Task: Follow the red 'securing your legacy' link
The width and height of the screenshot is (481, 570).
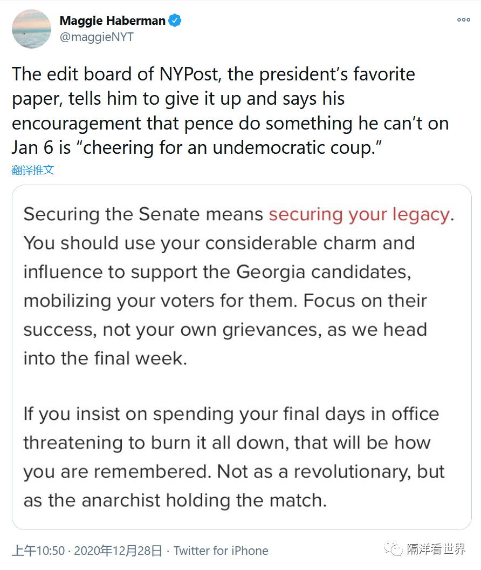Action: pos(359,214)
